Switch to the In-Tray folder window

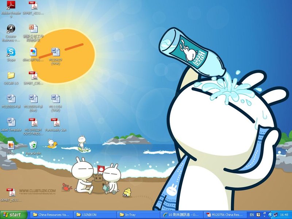138,215
